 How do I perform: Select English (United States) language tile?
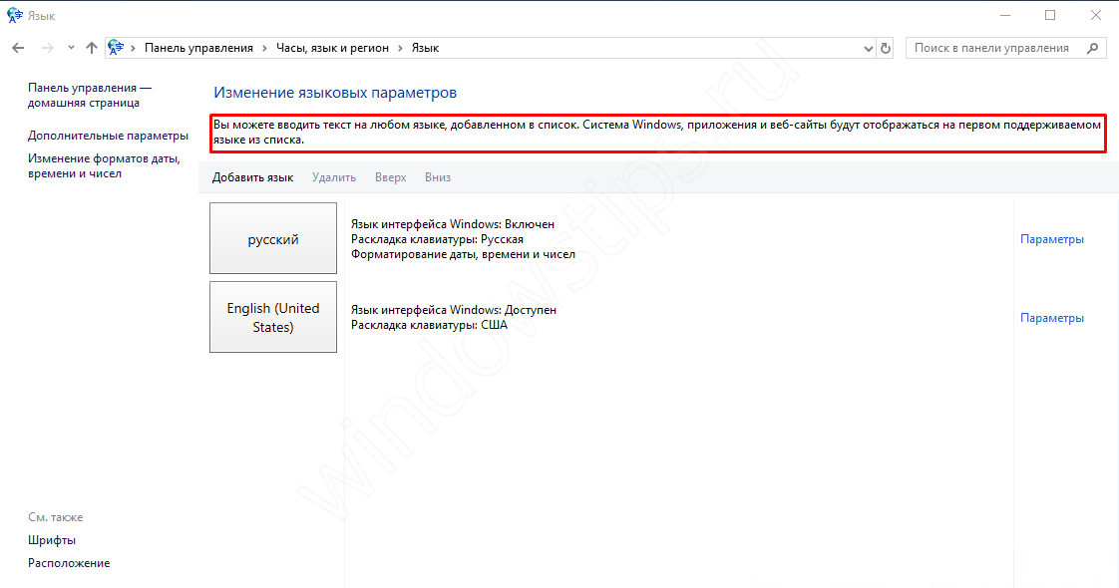pos(273,317)
